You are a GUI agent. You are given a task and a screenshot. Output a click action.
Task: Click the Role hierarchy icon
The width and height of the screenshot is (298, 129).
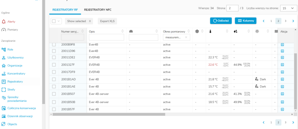3,50
